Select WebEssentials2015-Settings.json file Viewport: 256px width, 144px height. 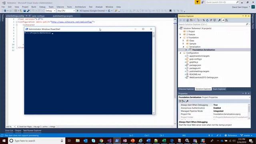pyautogui.click(x=204, y=77)
